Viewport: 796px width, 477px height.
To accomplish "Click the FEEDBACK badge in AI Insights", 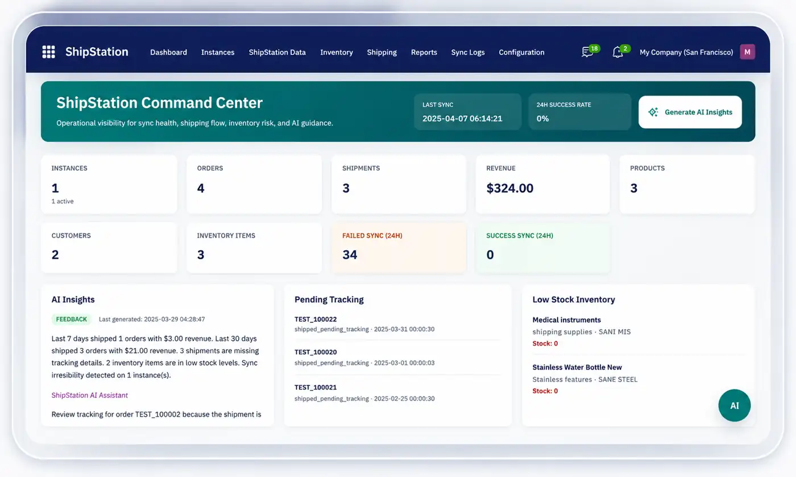I will pyautogui.click(x=72, y=319).
